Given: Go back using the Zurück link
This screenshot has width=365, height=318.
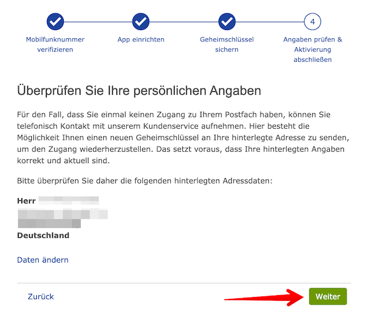Looking at the screenshot, I should click(x=41, y=296).
